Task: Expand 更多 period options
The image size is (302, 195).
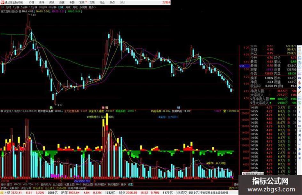Action: click(x=92, y=7)
